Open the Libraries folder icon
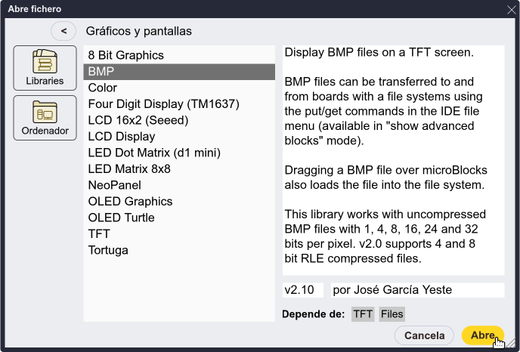The width and height of the screenshot is (520, 352). pyautogui.click(x=45, y=68)
